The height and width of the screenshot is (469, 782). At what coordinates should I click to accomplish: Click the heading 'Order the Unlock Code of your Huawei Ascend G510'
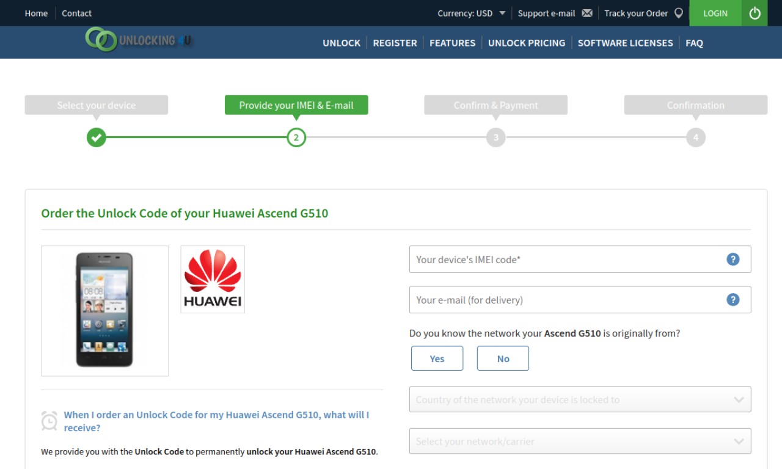click(185, 213)
